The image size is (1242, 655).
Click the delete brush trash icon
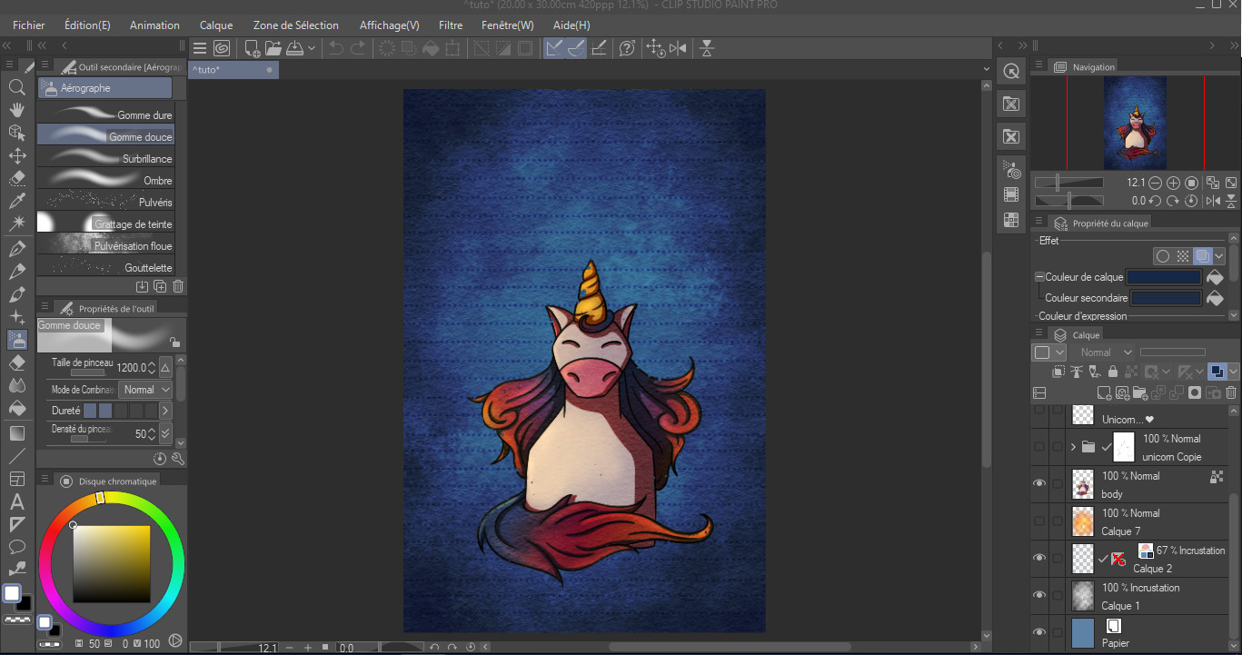pyautogui.click(x=178, y=286)
